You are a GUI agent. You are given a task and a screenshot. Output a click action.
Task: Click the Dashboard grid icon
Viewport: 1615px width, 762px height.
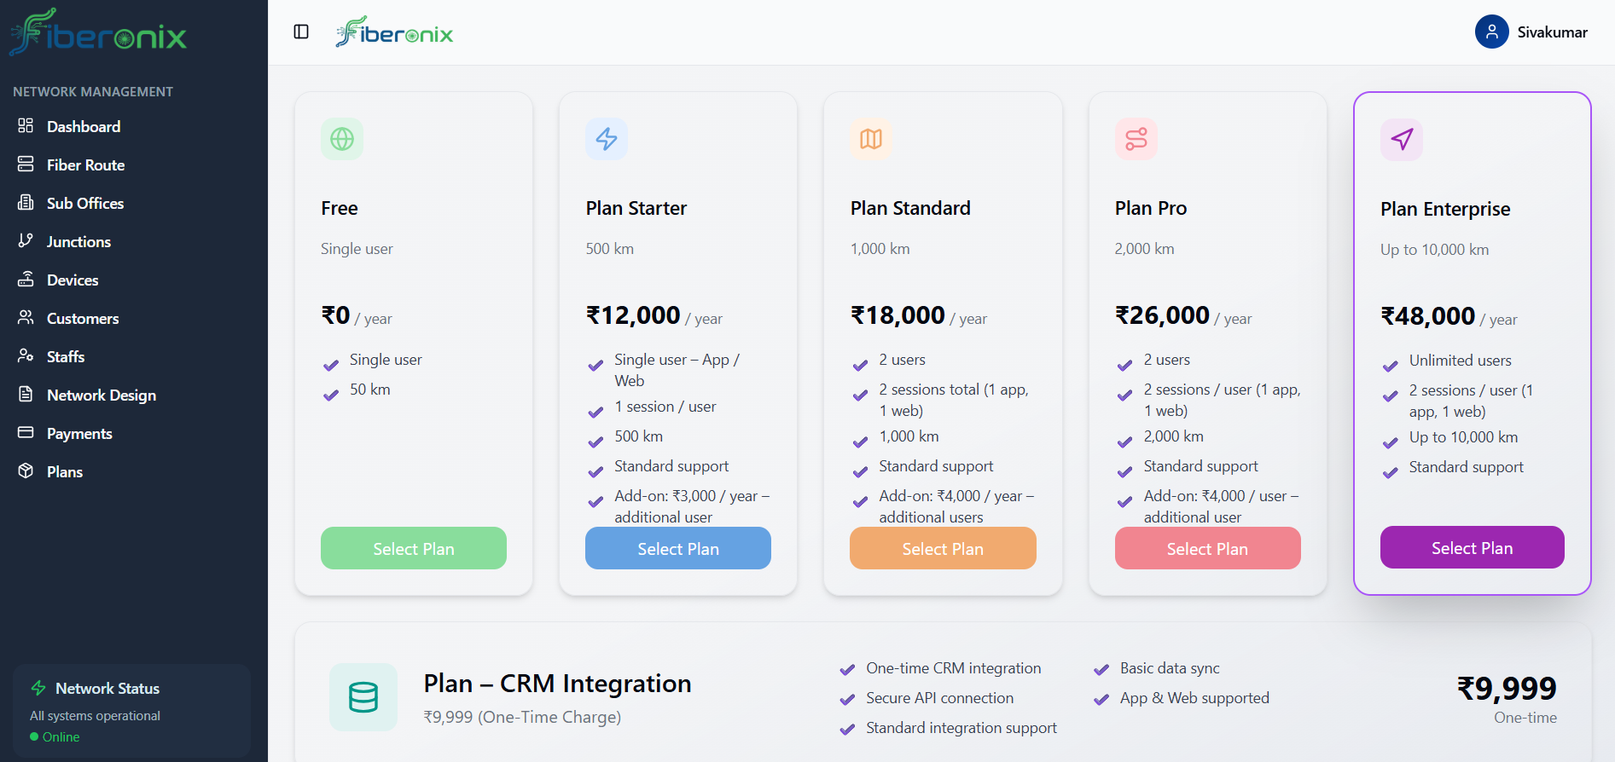[26, 126]
